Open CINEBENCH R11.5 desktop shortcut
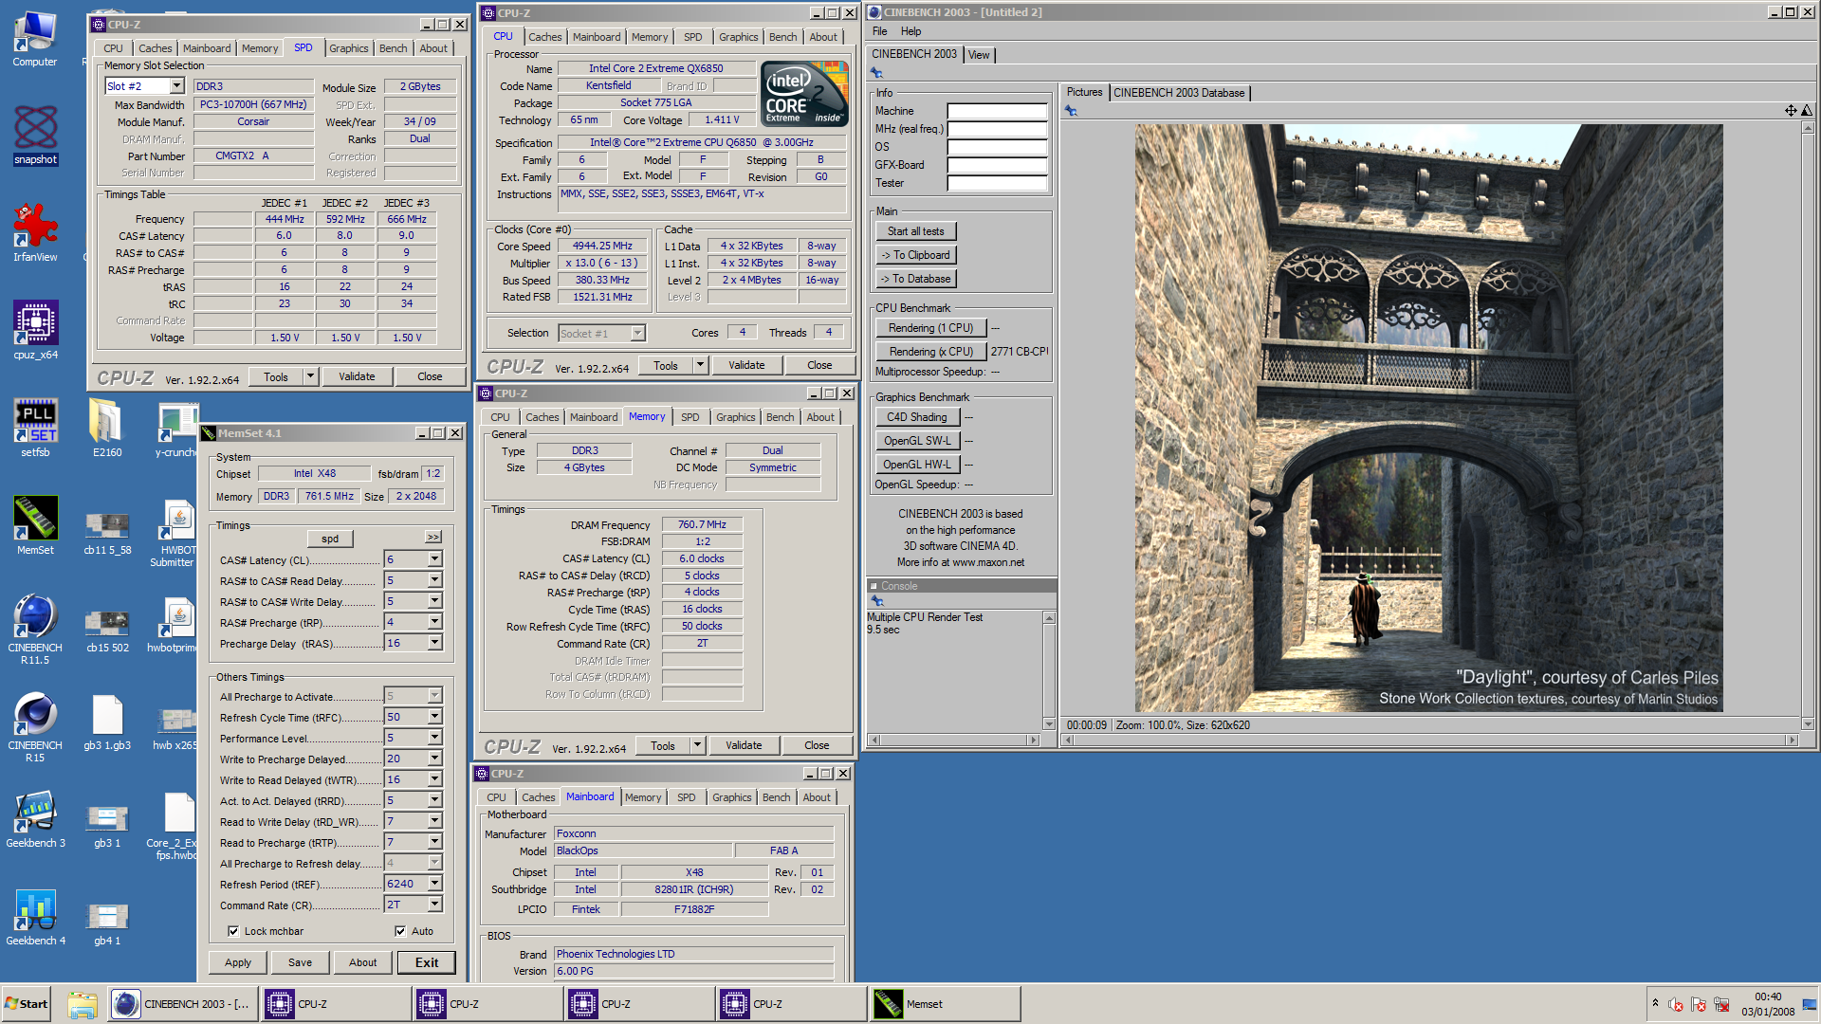This screenshot has width=1821, height=1024. 35,629
